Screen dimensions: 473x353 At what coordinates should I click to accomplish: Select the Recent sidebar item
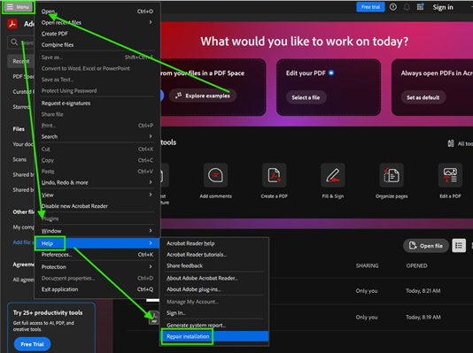20,61
